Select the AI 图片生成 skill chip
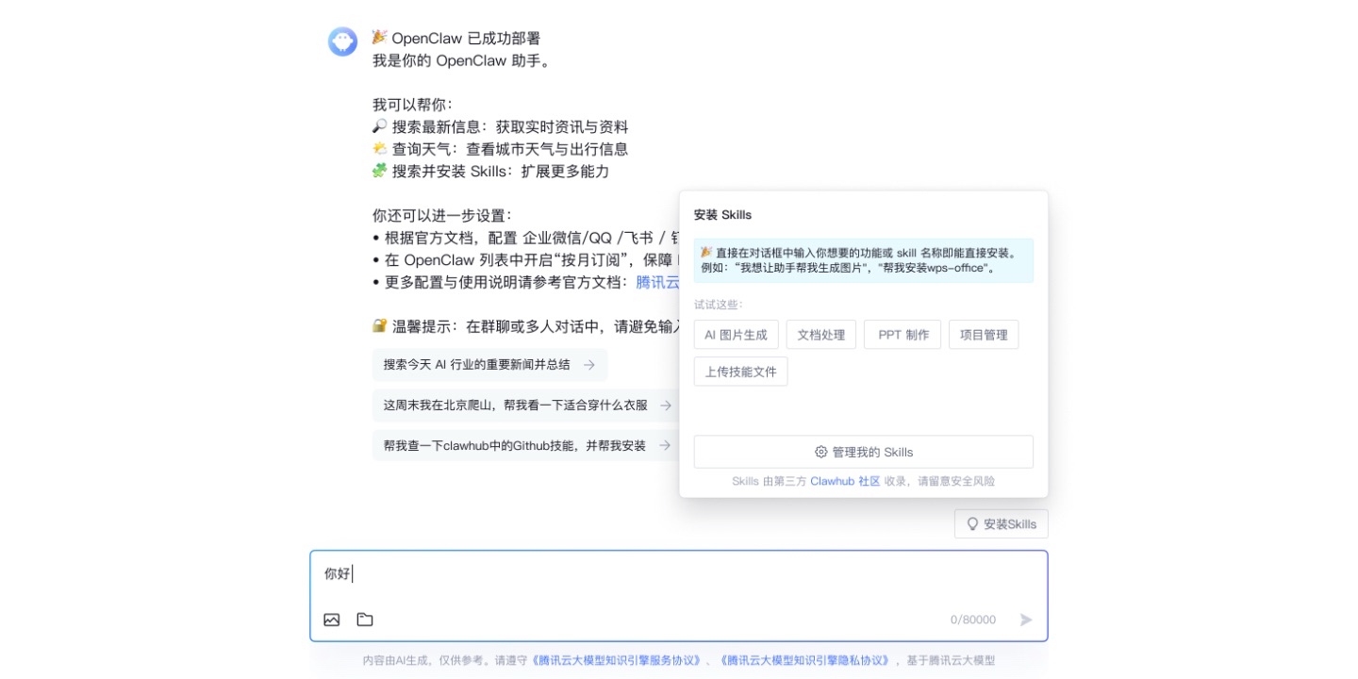The width and height of the screenshot is (1358, 679). click(736, 335)
